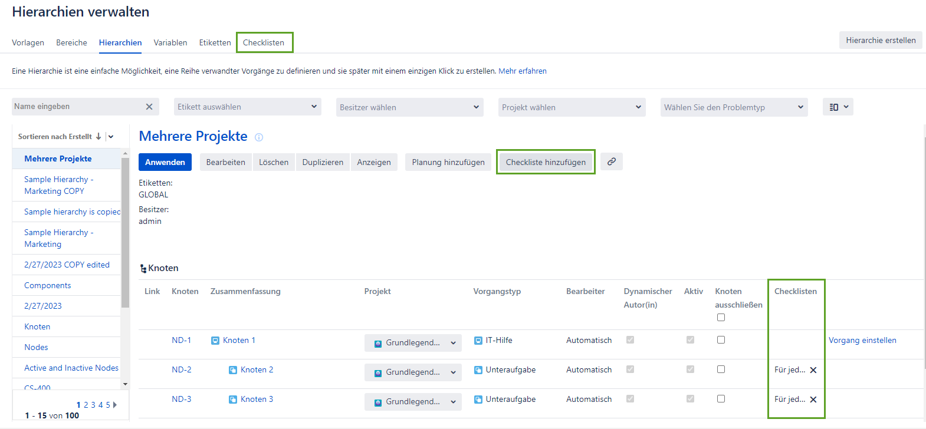
Task: Go to next page arrow in pagination
Action: click(x=115, y=405)
